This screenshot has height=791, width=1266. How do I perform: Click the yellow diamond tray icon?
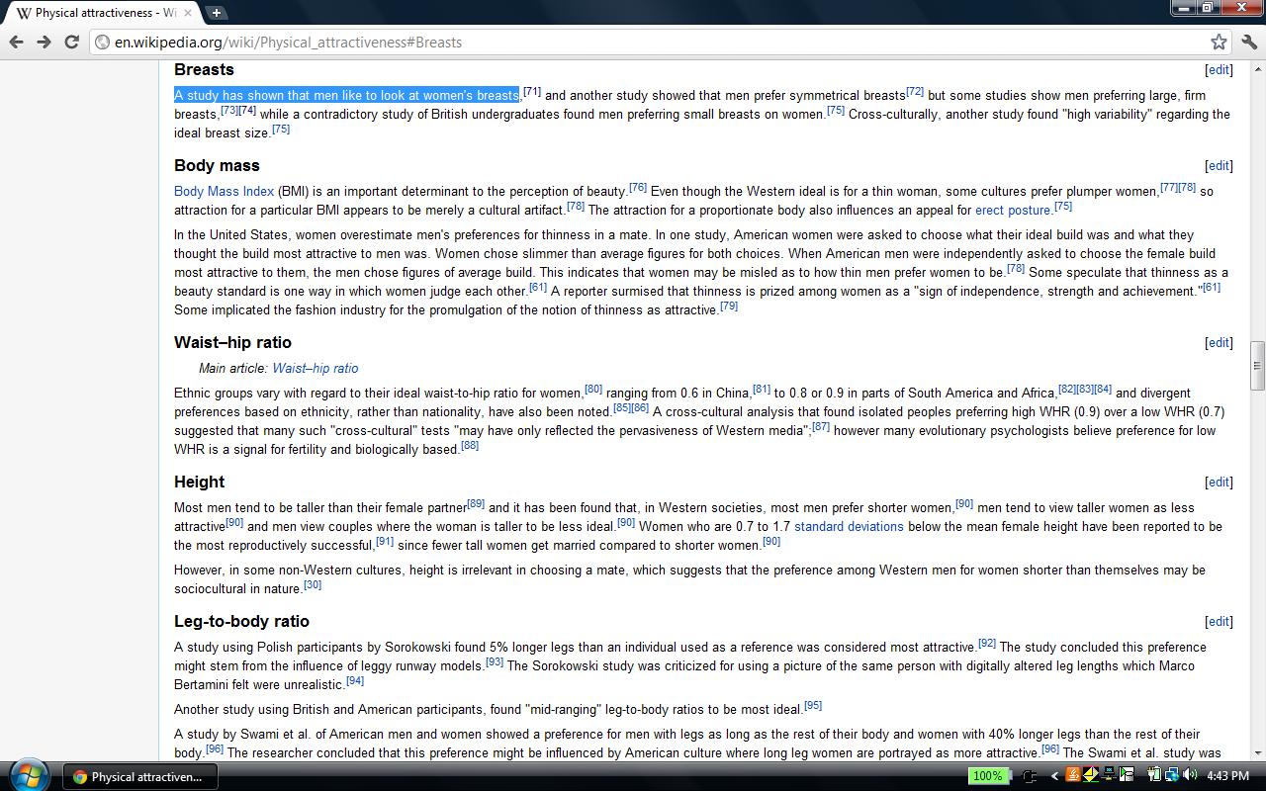click(x=1090, y=776)
